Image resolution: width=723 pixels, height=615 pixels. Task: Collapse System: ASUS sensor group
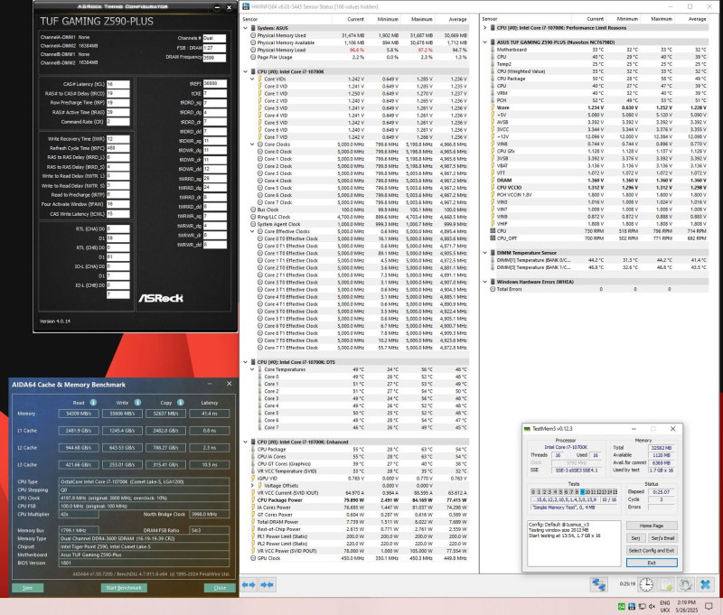pos(245,28)
